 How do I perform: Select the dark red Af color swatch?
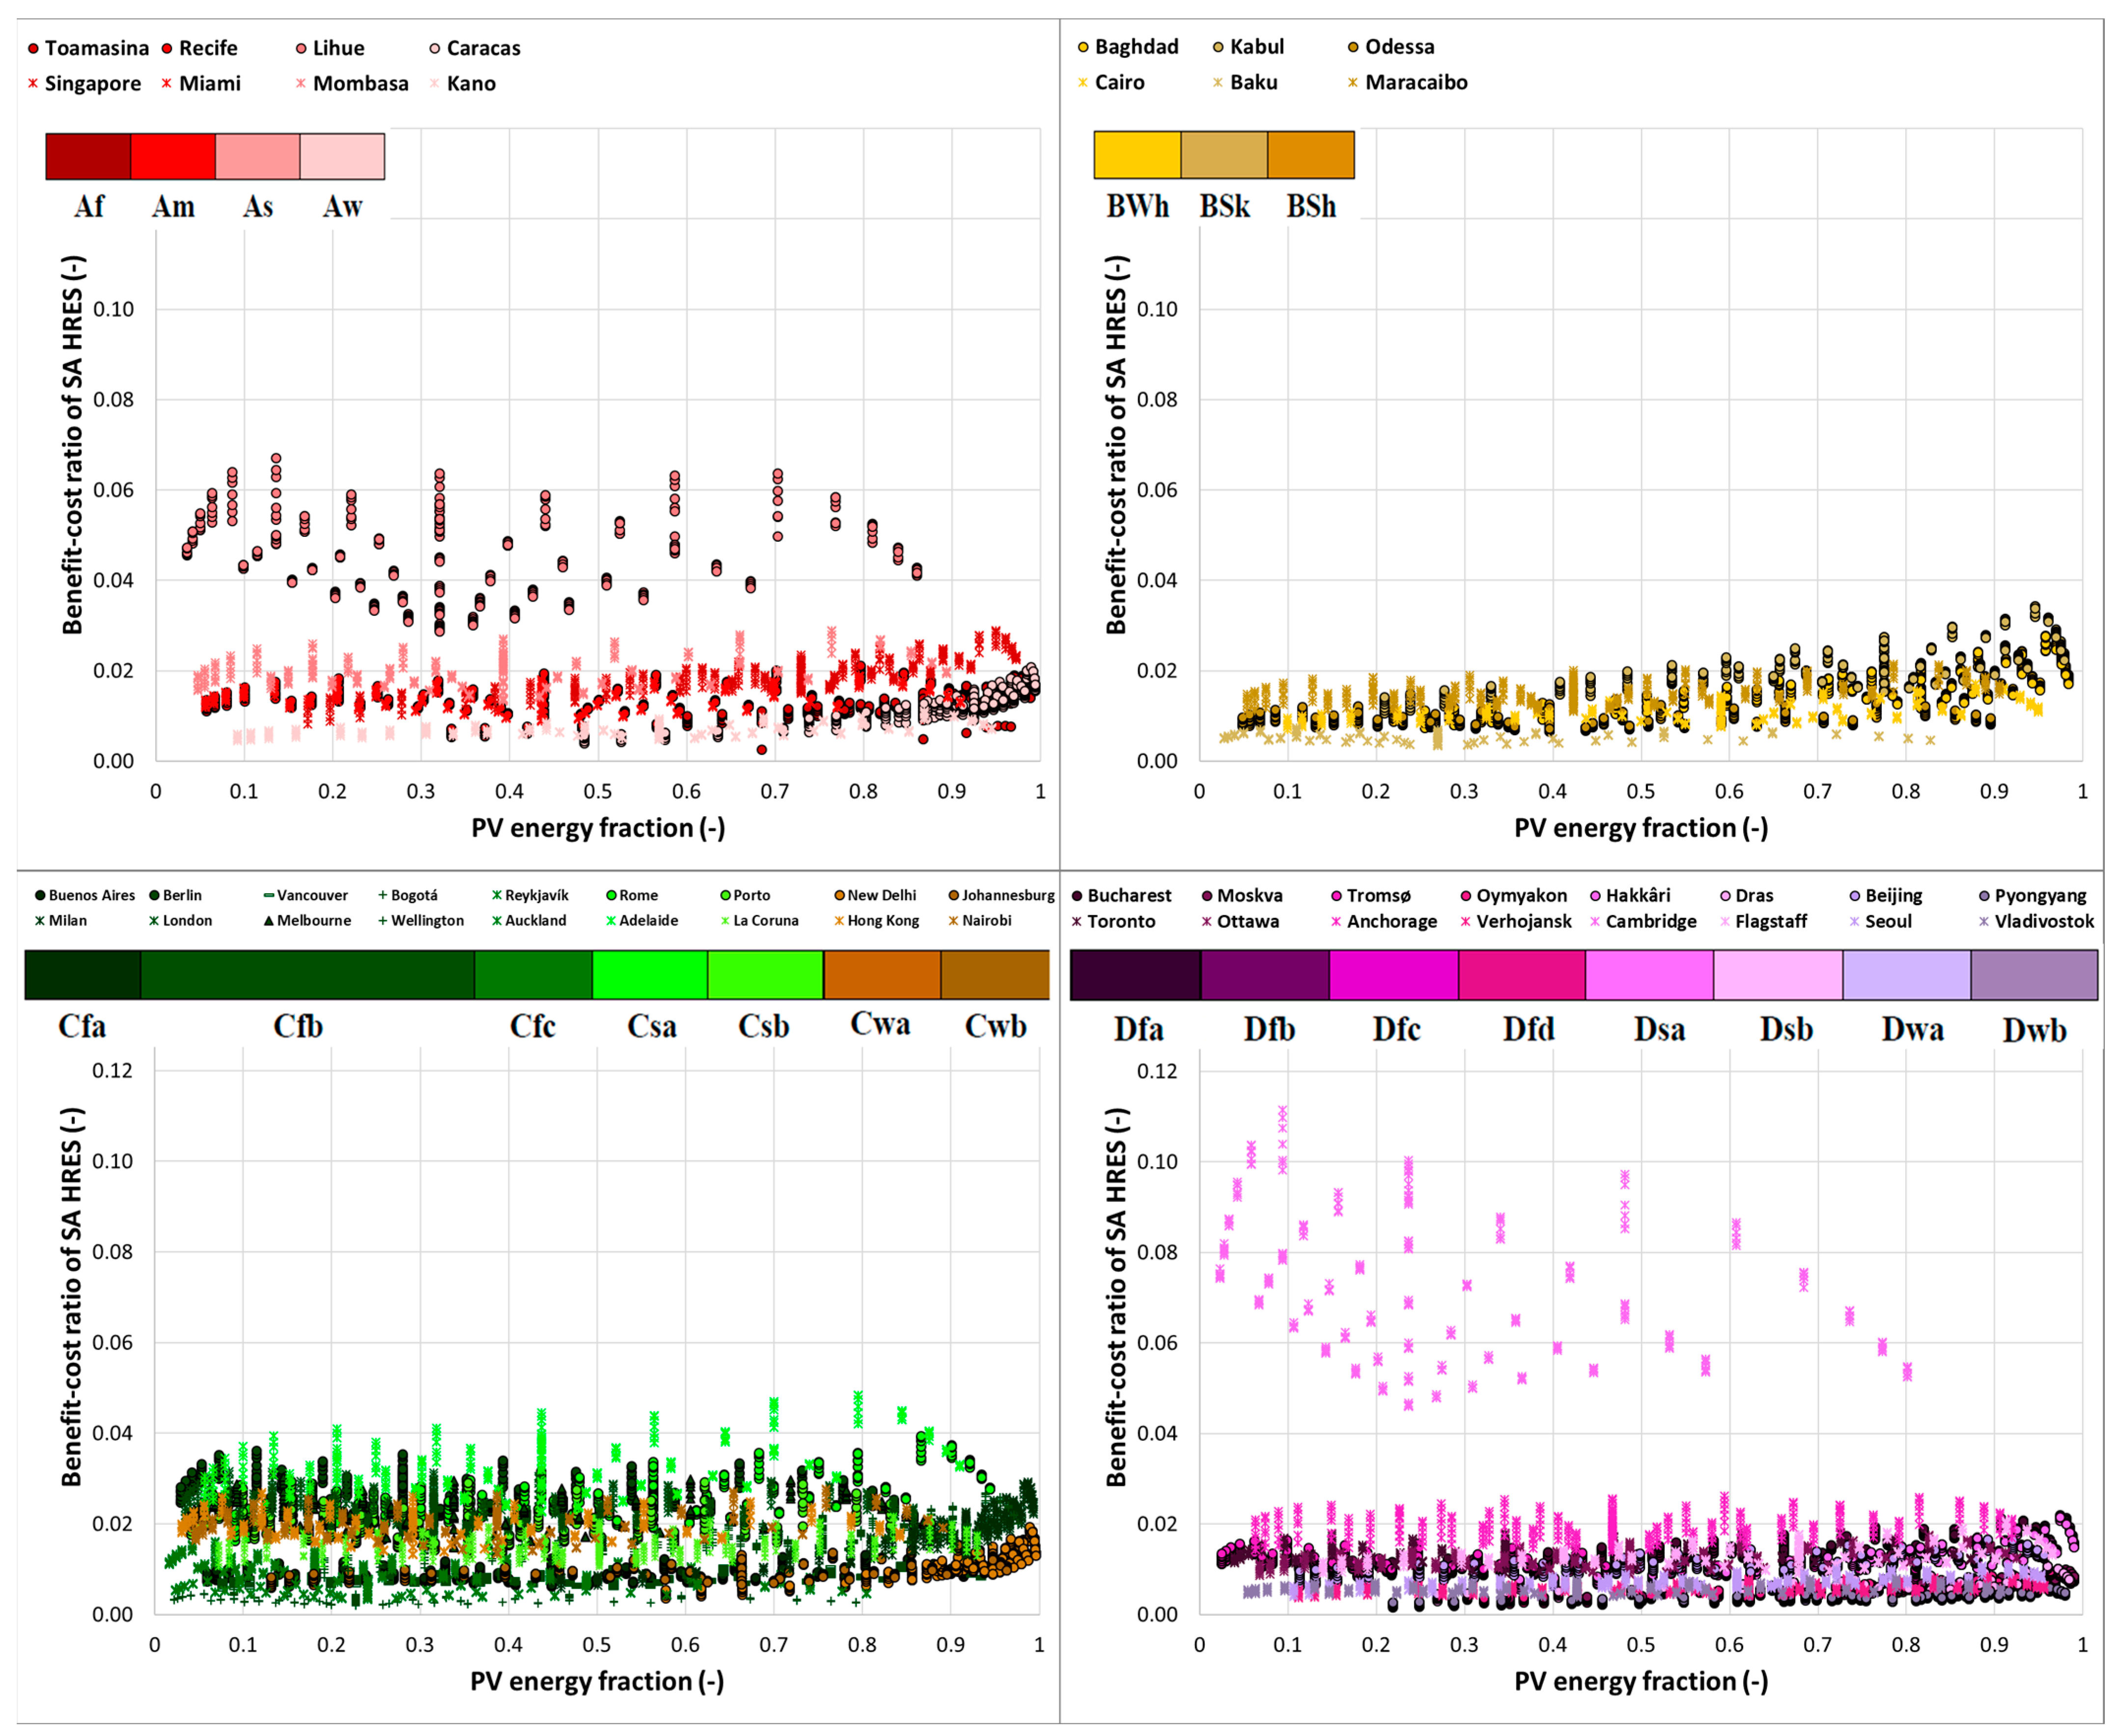[88, 157]
